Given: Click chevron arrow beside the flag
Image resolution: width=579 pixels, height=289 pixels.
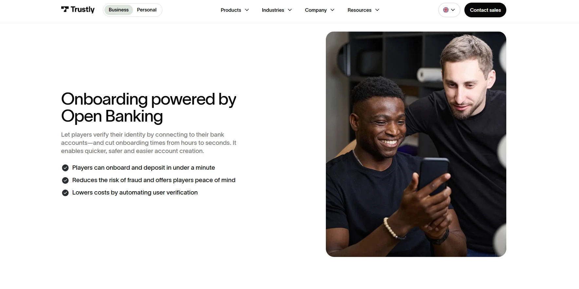Looking at the screenshot, I should pyautogui.click(x=453, y=10).
